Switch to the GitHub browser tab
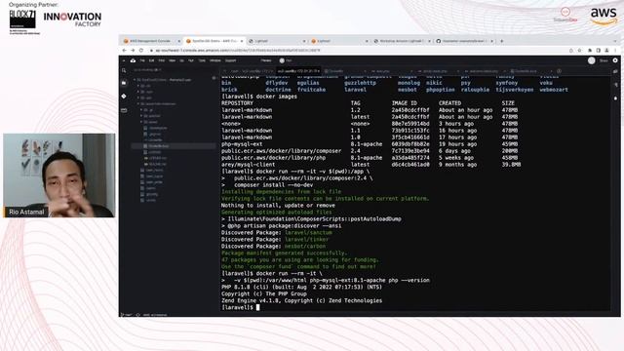624x351 pixels. 464,41
